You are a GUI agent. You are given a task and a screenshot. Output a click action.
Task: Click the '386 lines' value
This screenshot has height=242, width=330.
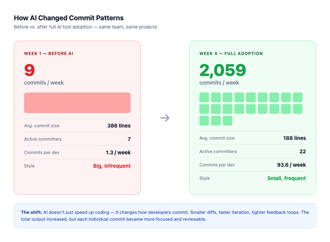[x=119, y=125]
